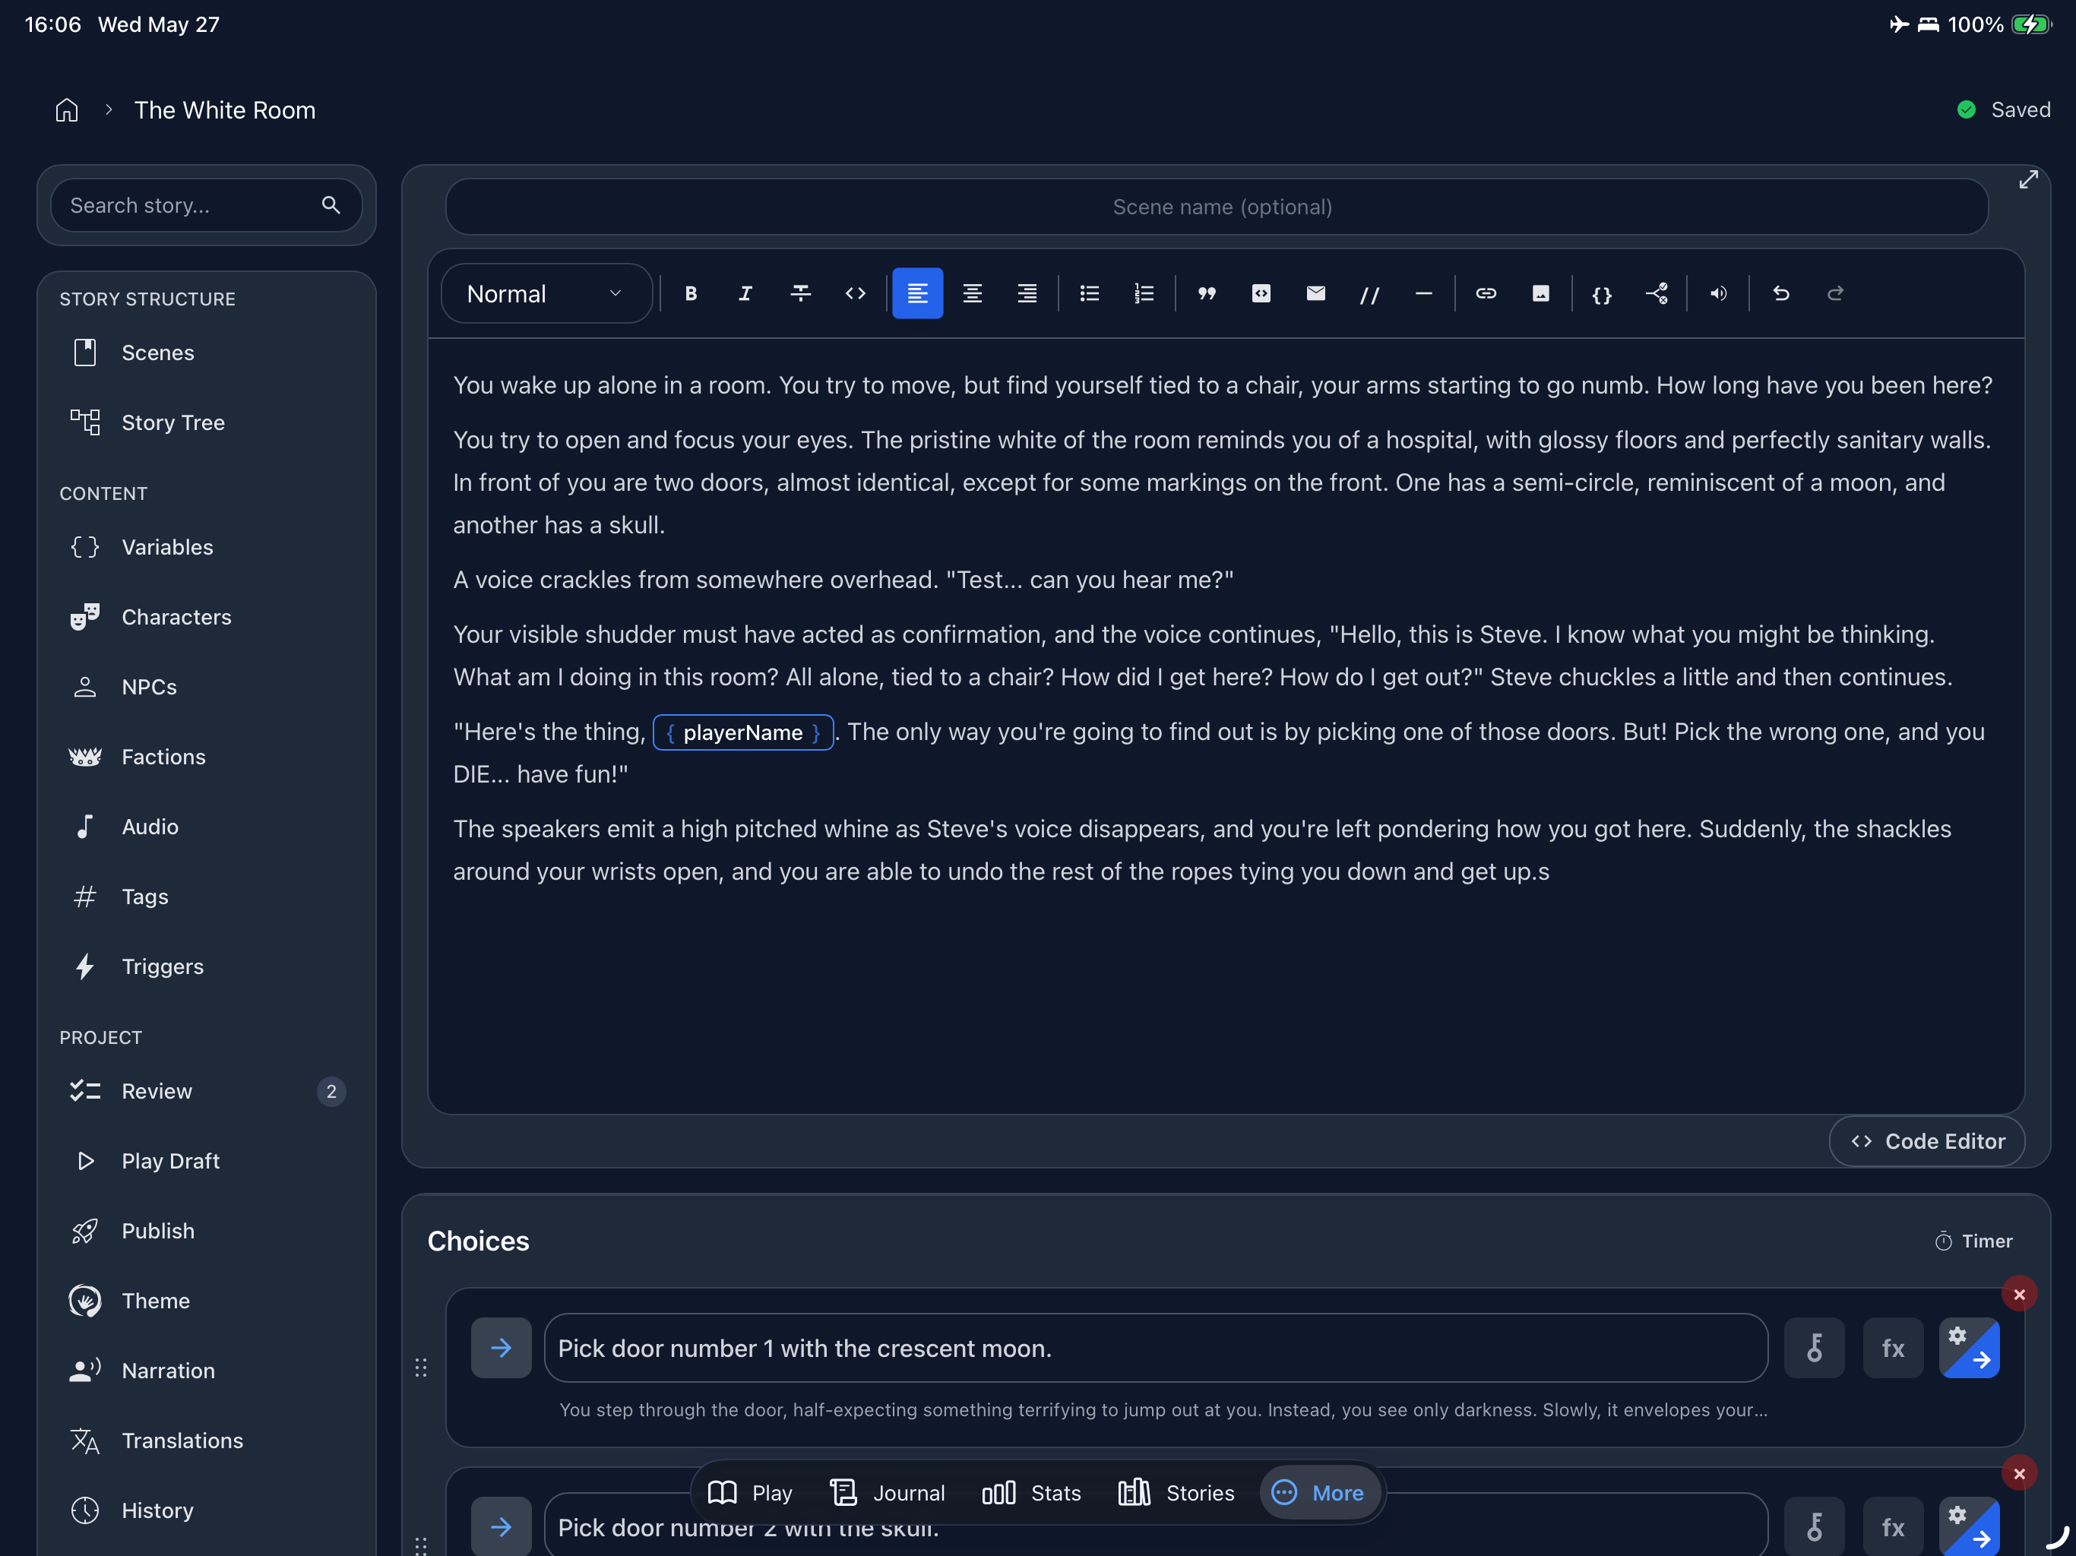Switch to the Stories tab
The height and width of the screenshot is (1556, 2076).
pos(1177,1492)
